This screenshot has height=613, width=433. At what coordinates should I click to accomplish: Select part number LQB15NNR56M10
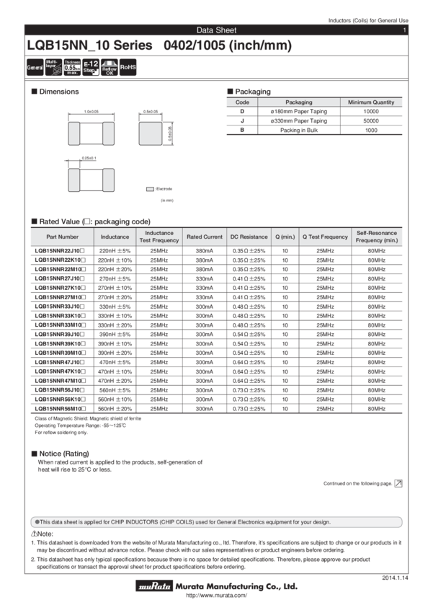[60, 409]
